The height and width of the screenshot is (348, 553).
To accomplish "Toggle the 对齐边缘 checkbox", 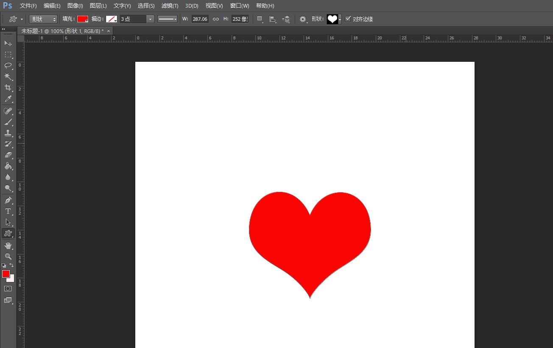I will point(348,19).
